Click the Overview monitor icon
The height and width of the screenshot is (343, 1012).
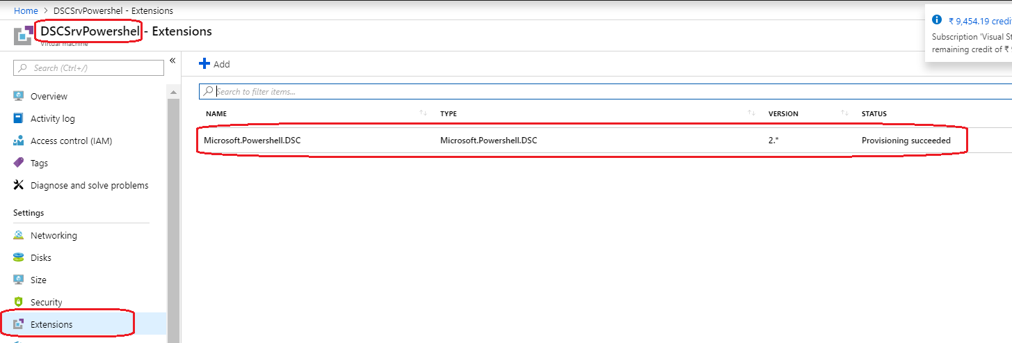click(19, 96)
